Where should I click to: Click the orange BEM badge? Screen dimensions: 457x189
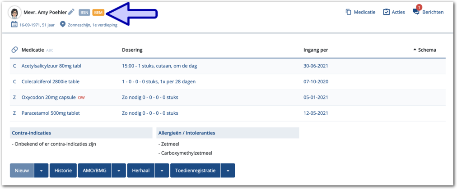(98, 13)
